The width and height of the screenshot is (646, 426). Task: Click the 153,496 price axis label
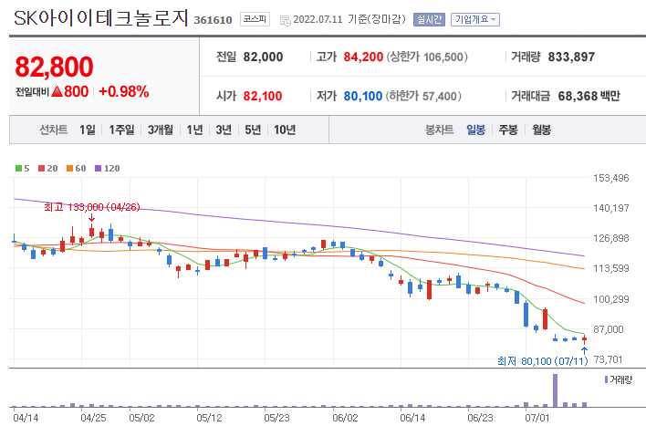(x=611, y=178)
